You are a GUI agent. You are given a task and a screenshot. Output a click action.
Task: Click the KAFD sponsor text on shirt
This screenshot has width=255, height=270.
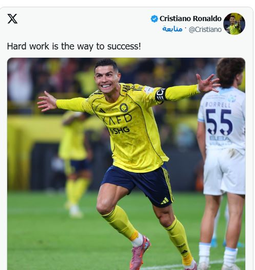coord(117,119)
